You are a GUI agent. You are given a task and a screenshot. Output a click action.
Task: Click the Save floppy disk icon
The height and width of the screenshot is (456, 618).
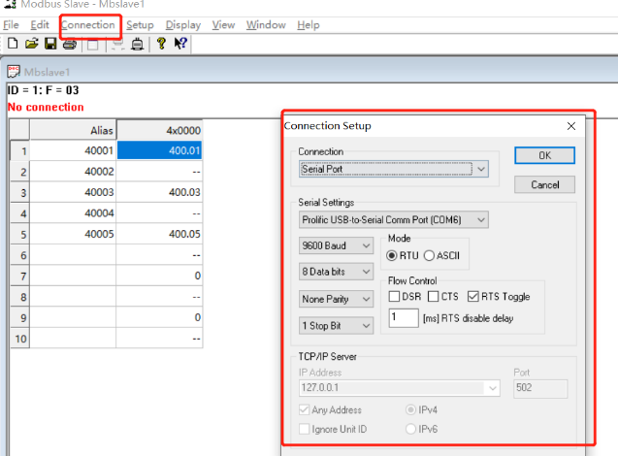coord(49,44)
